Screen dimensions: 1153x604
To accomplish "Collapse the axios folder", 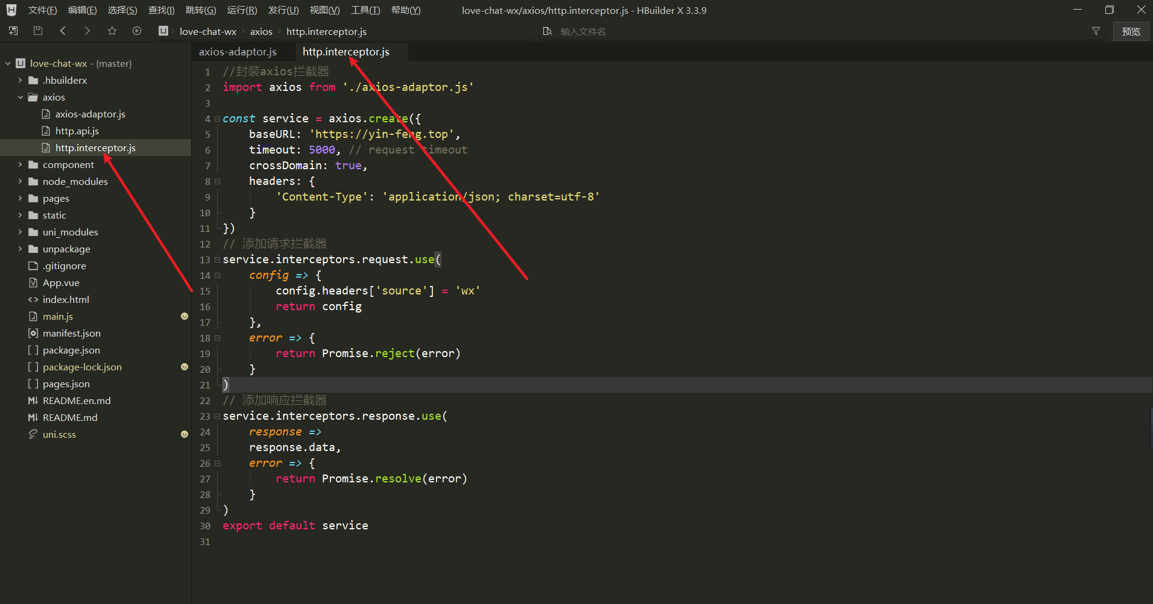I will click(x=21, y=97).
